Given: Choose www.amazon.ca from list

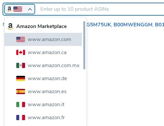Looking at the screenshot, I should (43, 52).
